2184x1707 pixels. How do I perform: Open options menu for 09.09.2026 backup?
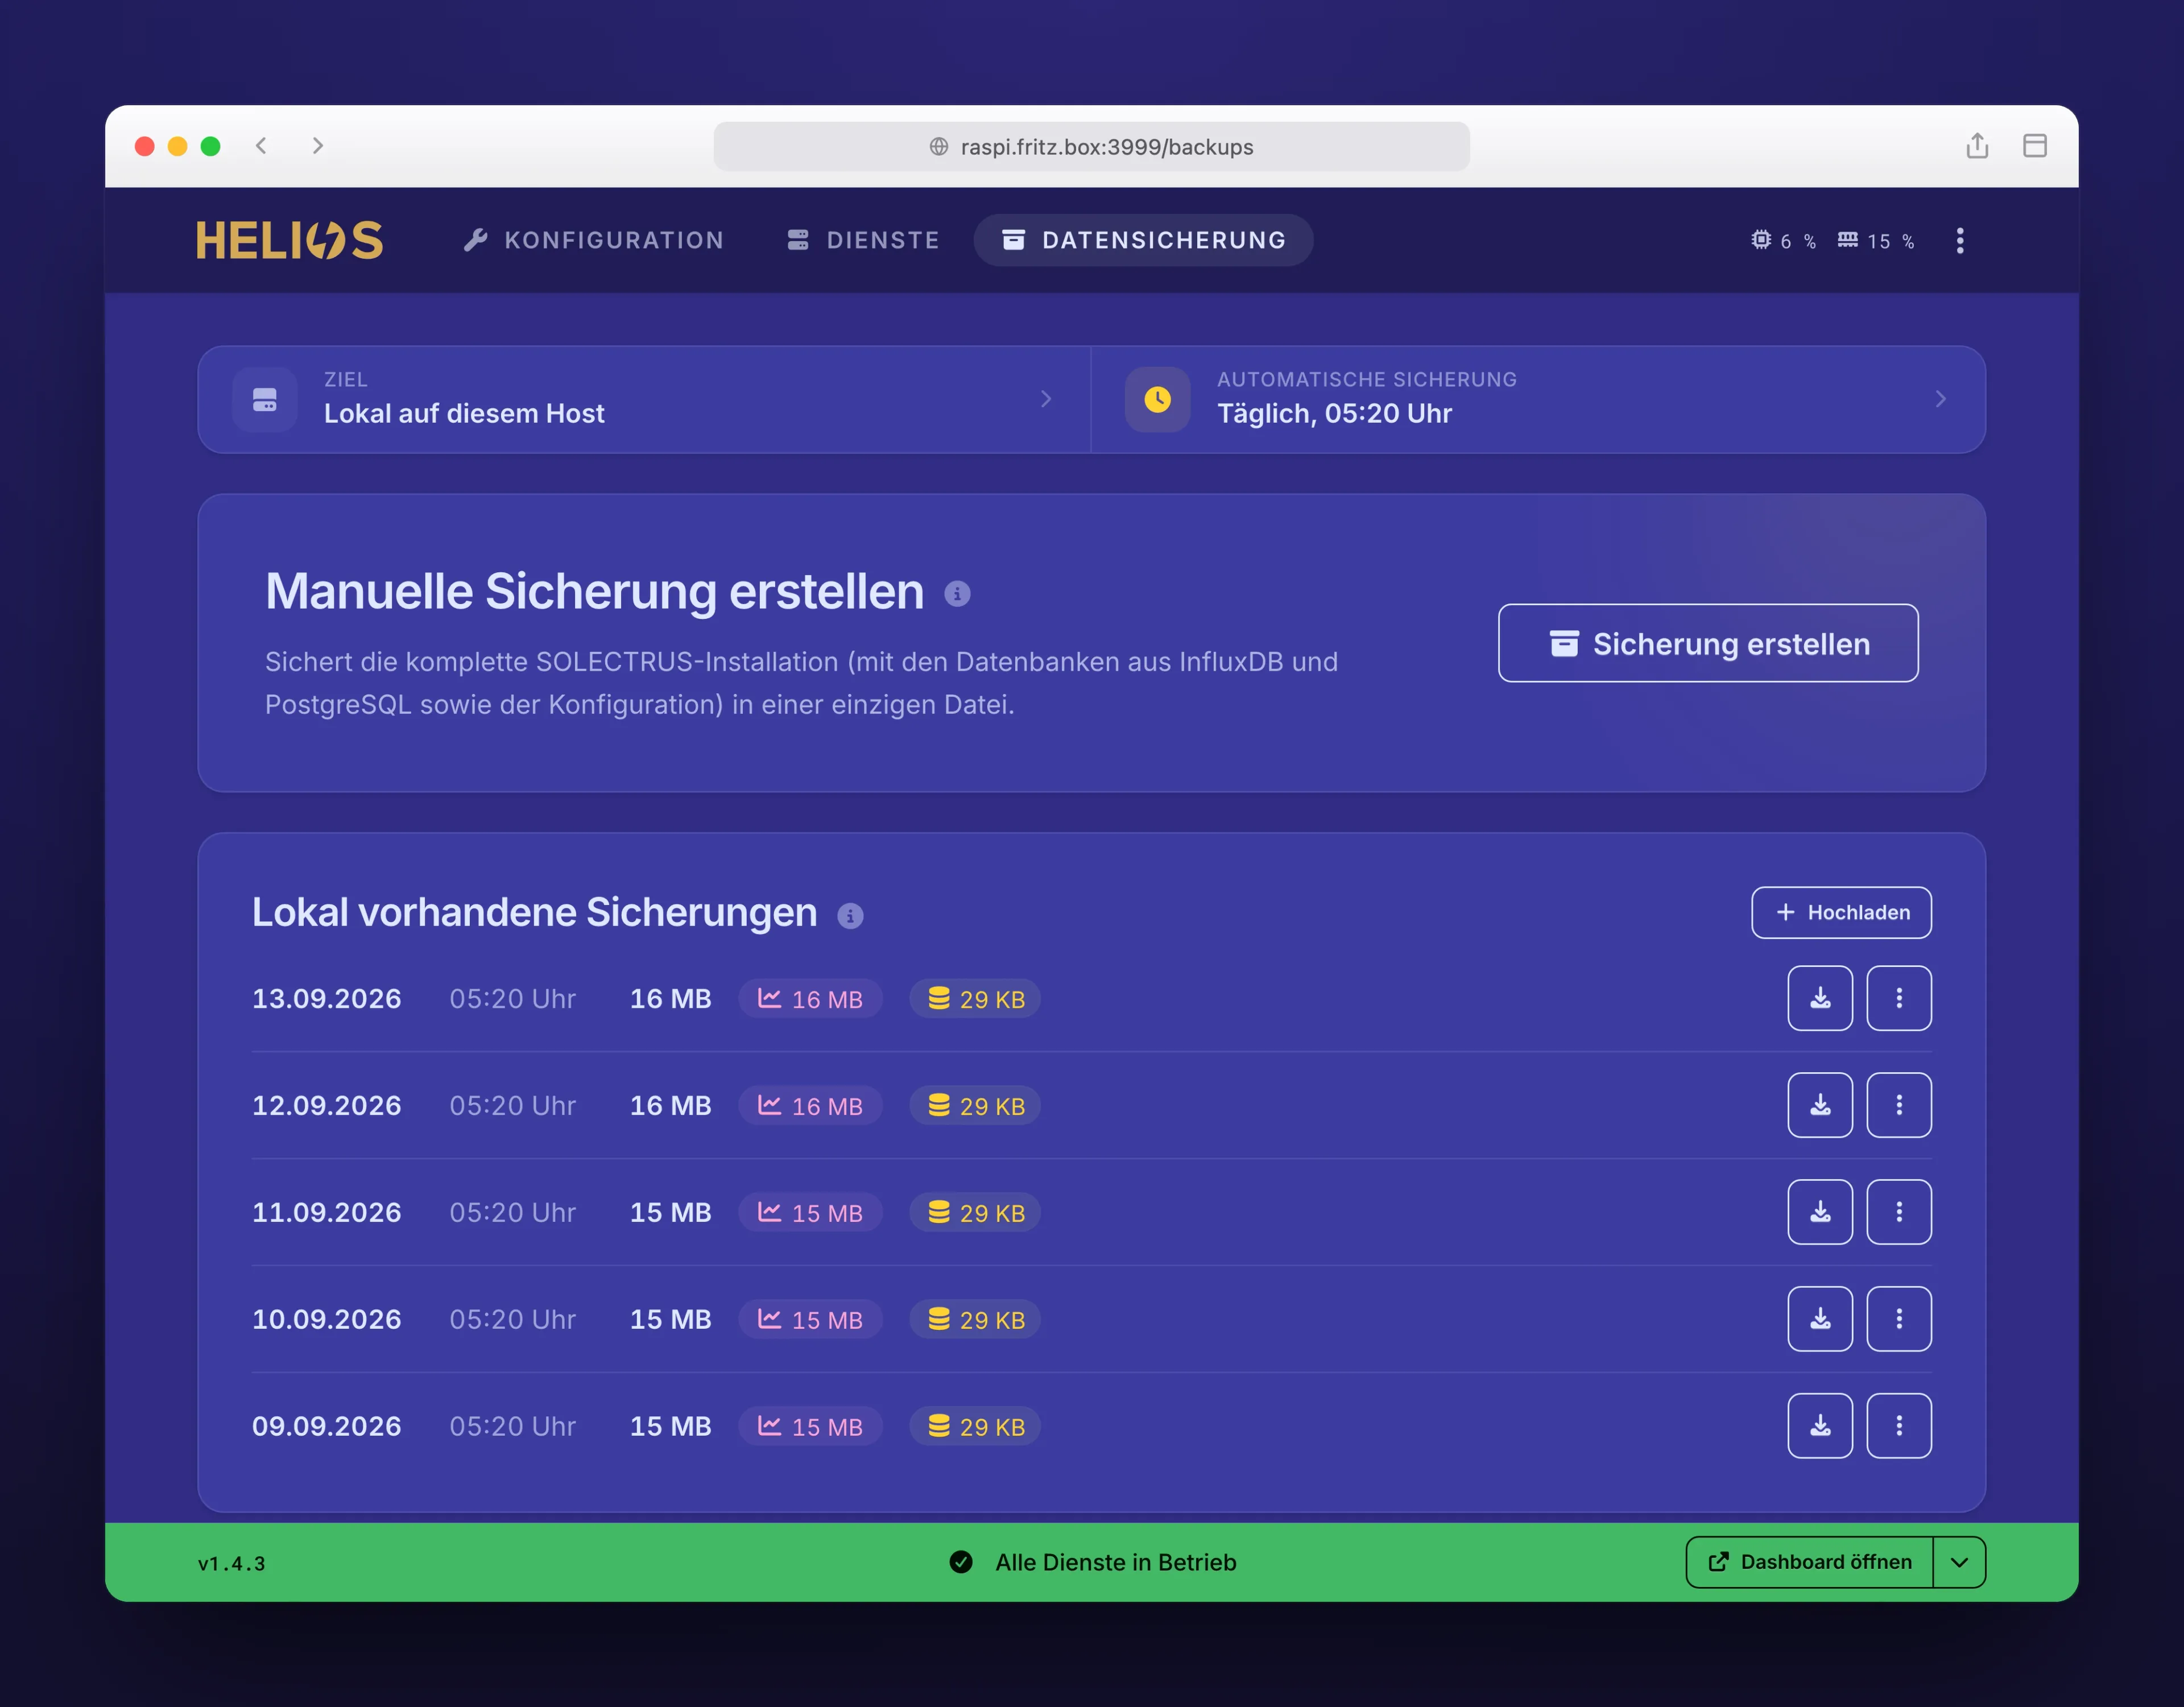click(x=1899, y=1426)
